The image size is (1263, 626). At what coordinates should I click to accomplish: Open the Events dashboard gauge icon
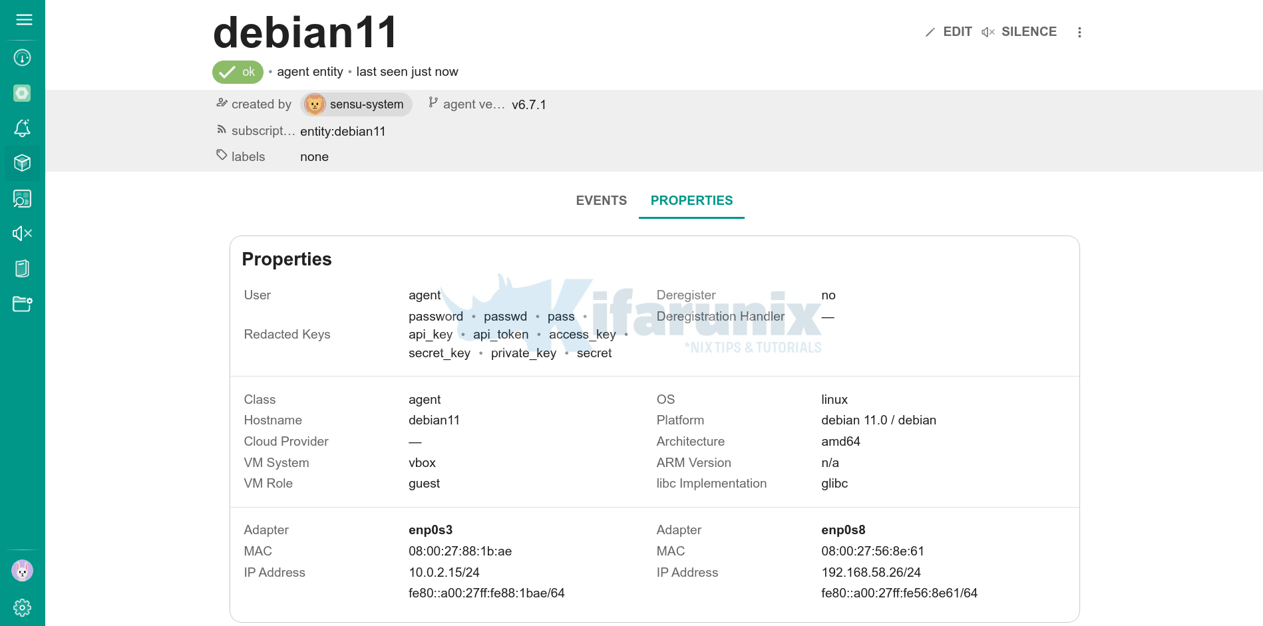[x=23, y=58]
